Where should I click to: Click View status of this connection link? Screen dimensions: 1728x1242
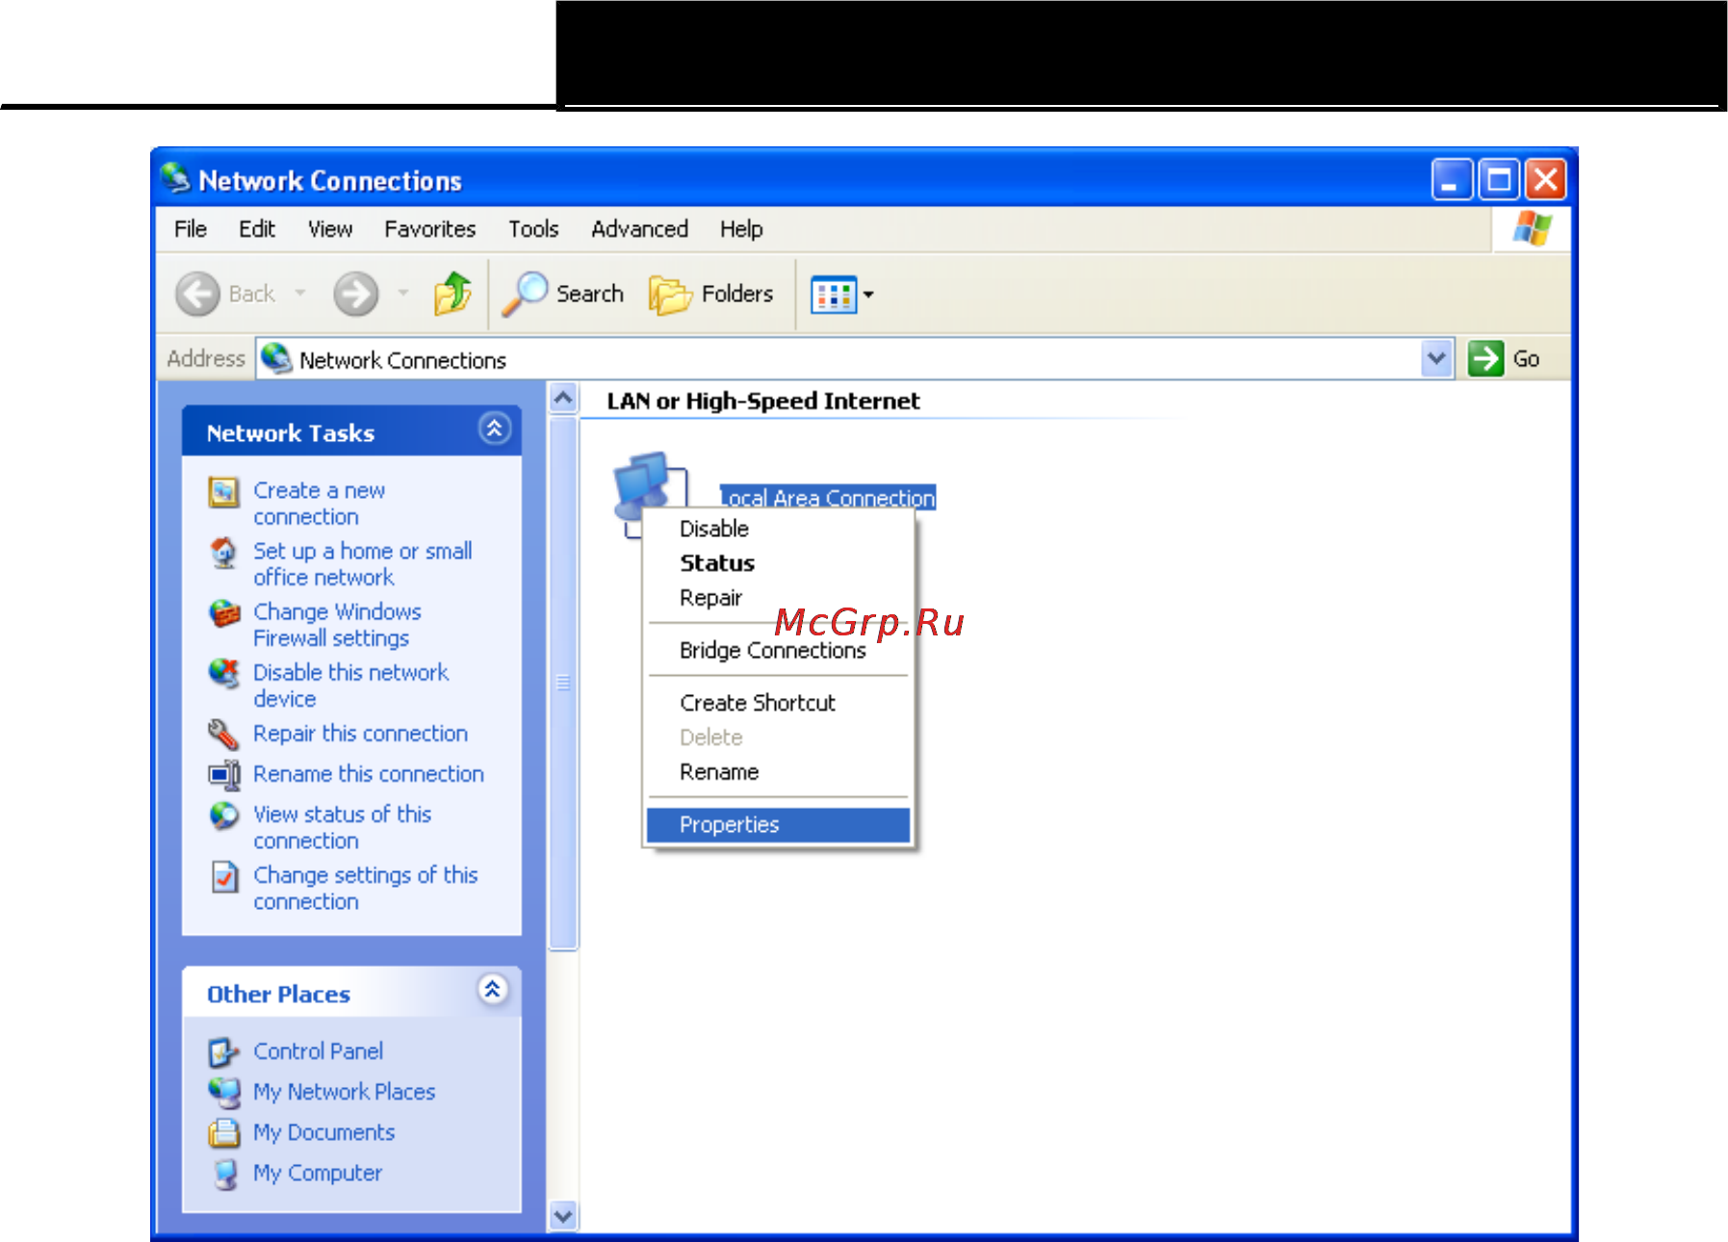click(x=342, y=827)
